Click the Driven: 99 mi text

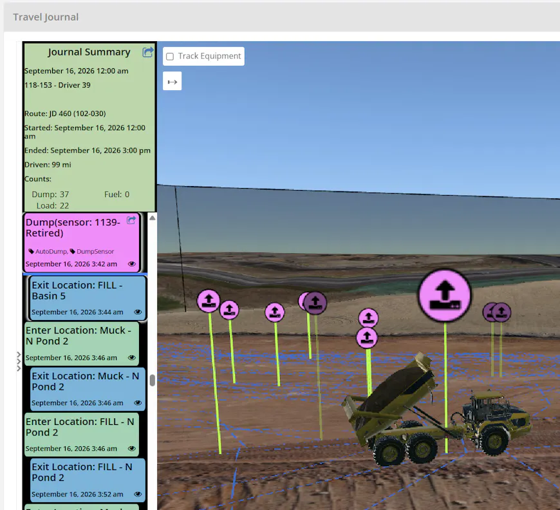(48, 165)
